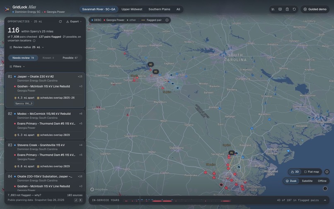Click the 02 map marker near Edgefield
The height and width of the screenshot is (209, 334).
click(150, 64)
